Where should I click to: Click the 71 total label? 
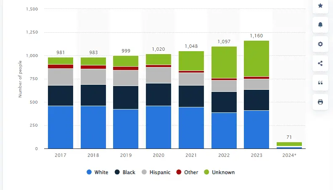[x=289, y=137]
